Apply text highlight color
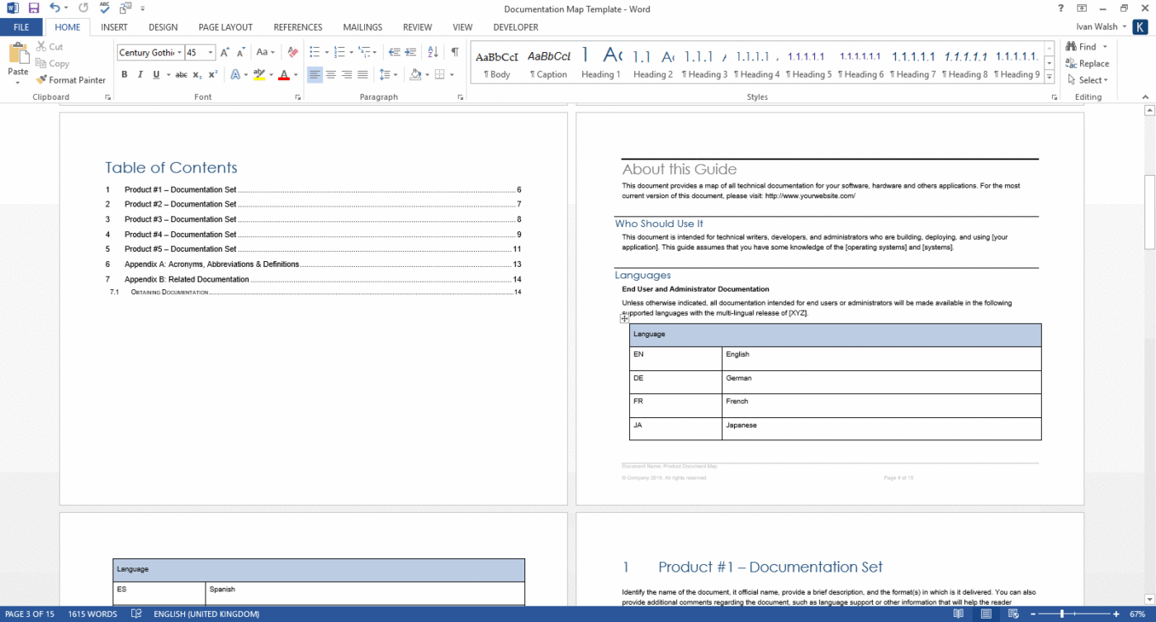The width and height of the screenshot is (1156, 622). [260, 74]
